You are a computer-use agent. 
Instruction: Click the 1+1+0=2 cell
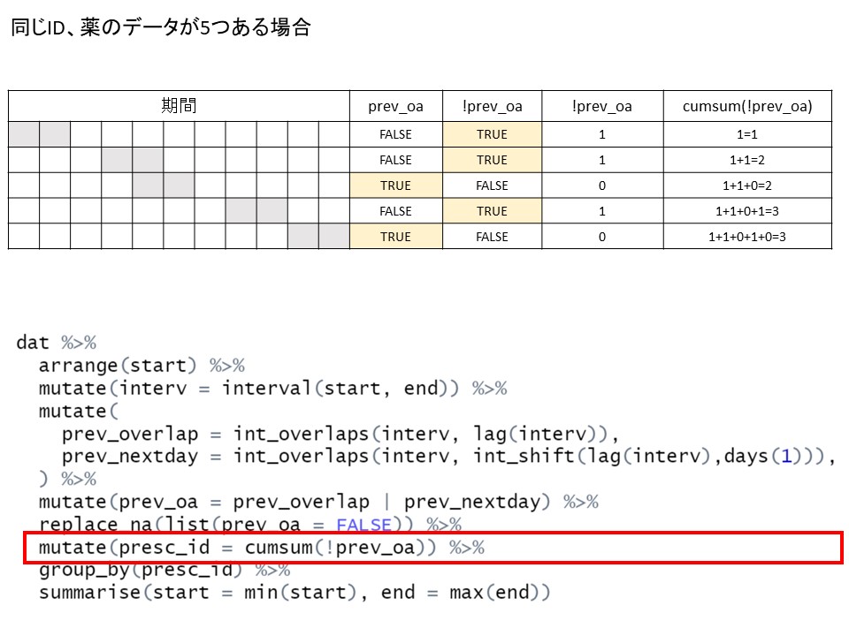[x=747, y=185]
